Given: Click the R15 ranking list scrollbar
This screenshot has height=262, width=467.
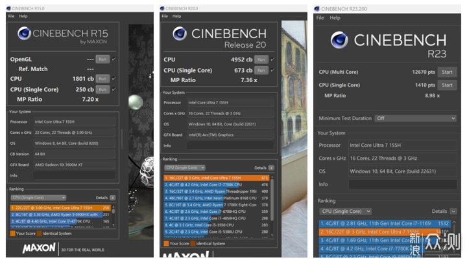Looking at the screenshot, I should (x=114, y=216).
